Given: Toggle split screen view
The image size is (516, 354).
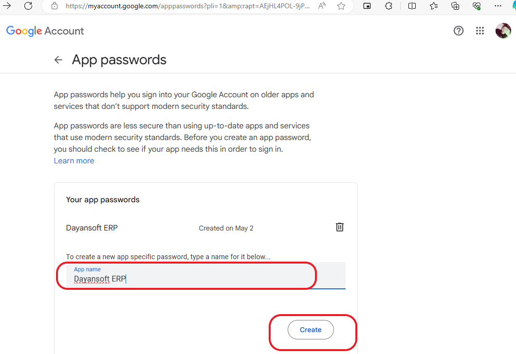Looking at the screenshot, I should (x=412, y=6).
